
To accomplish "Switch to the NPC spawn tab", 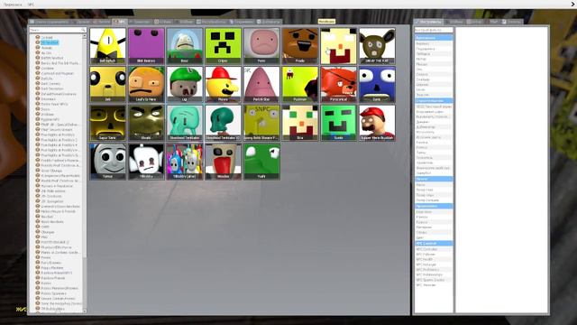I will pos(119,22).
